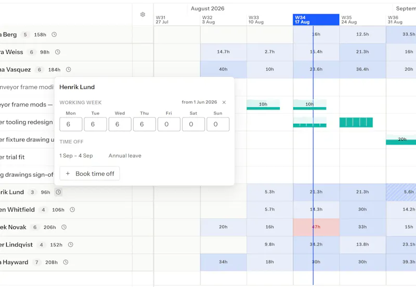Open the 1 Sep – 4 Sep annual leave entry
Screen dimensions: 416x287
pos(100,155)
